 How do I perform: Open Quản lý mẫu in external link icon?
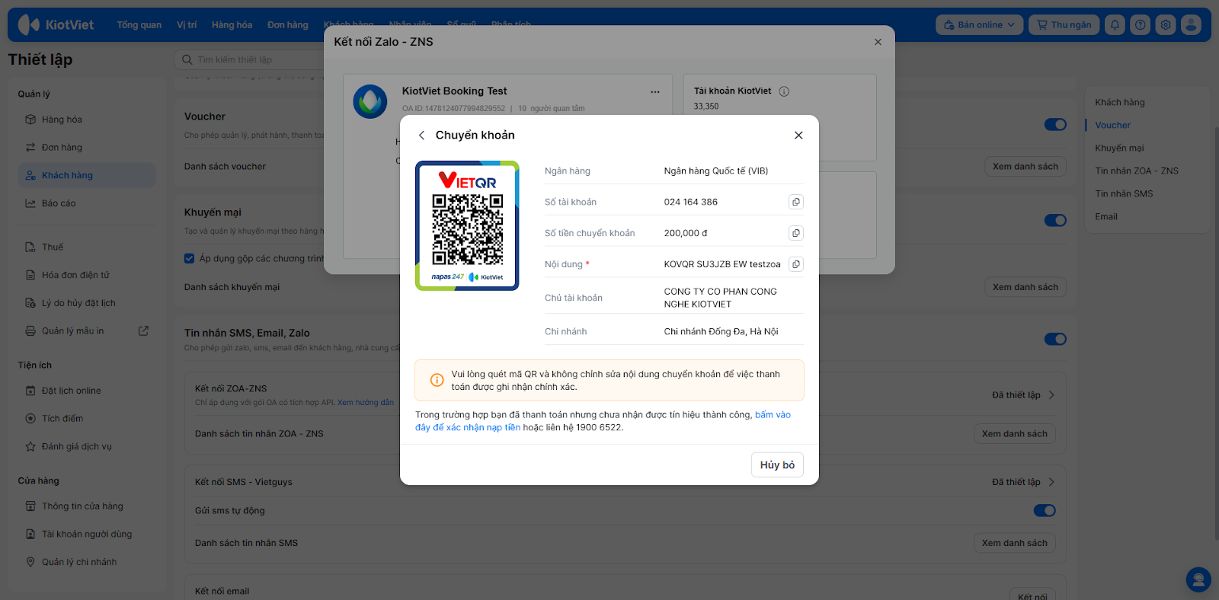143,330
